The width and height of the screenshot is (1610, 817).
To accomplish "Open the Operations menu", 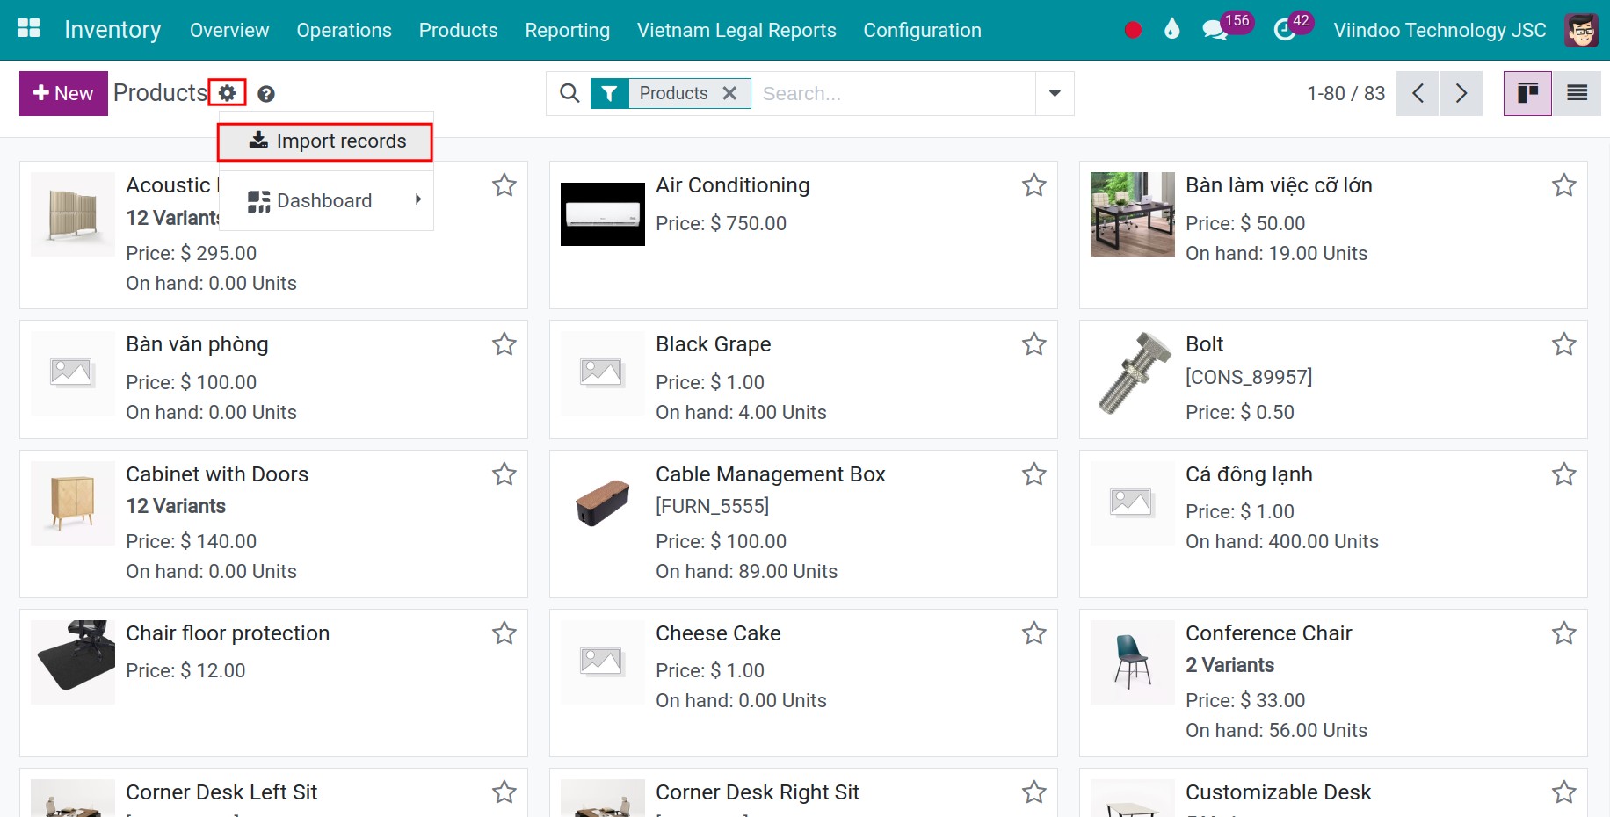I will (344, 30).
